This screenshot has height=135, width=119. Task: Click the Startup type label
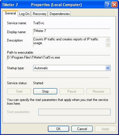(x=16, y=68)
